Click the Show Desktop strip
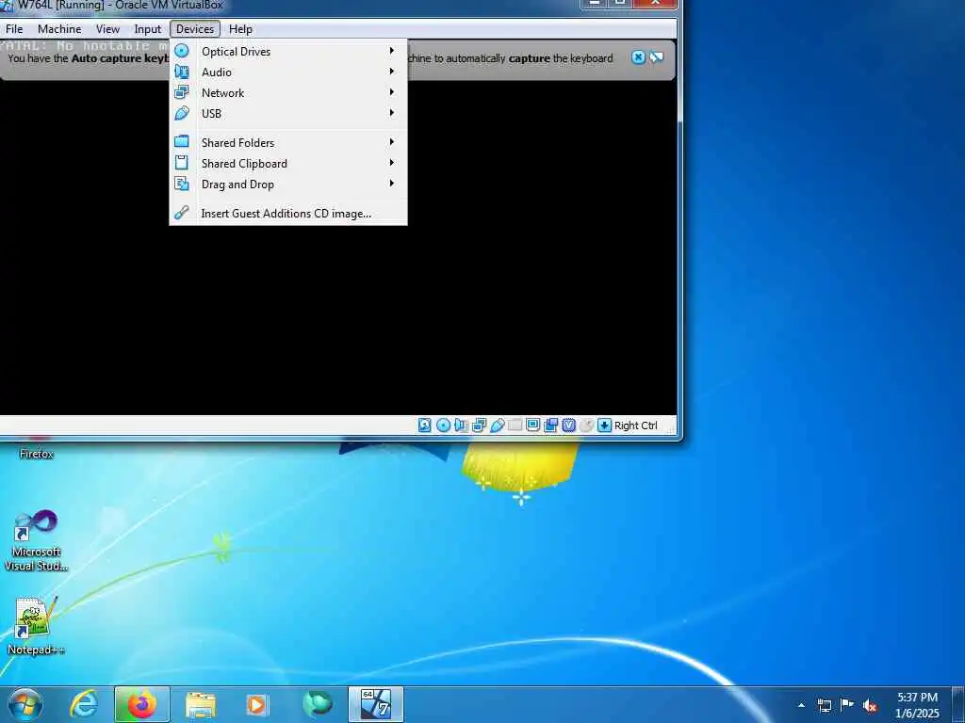This screenshot has width=965, height=723. click(x=958, y=704)
